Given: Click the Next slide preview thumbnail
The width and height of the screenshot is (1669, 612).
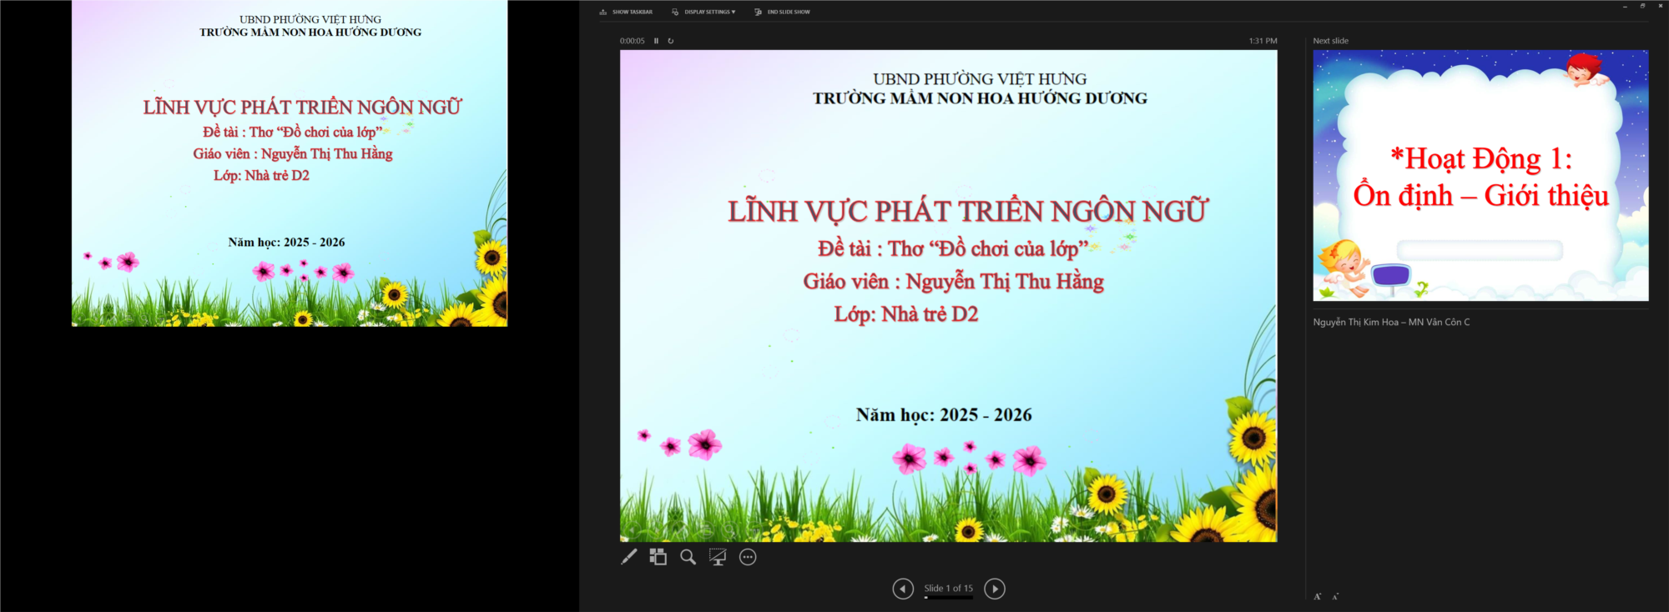Looking at the screenshot, I should [1480, 175].
